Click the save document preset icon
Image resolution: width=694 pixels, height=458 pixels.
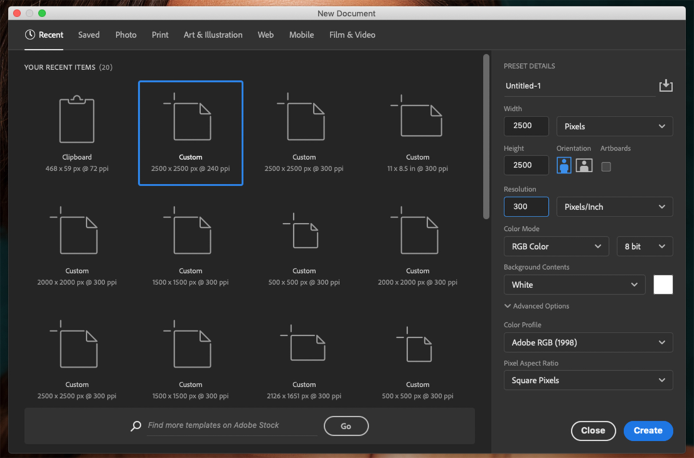[666, 86]
